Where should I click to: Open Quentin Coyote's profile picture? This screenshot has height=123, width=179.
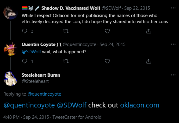10,49
